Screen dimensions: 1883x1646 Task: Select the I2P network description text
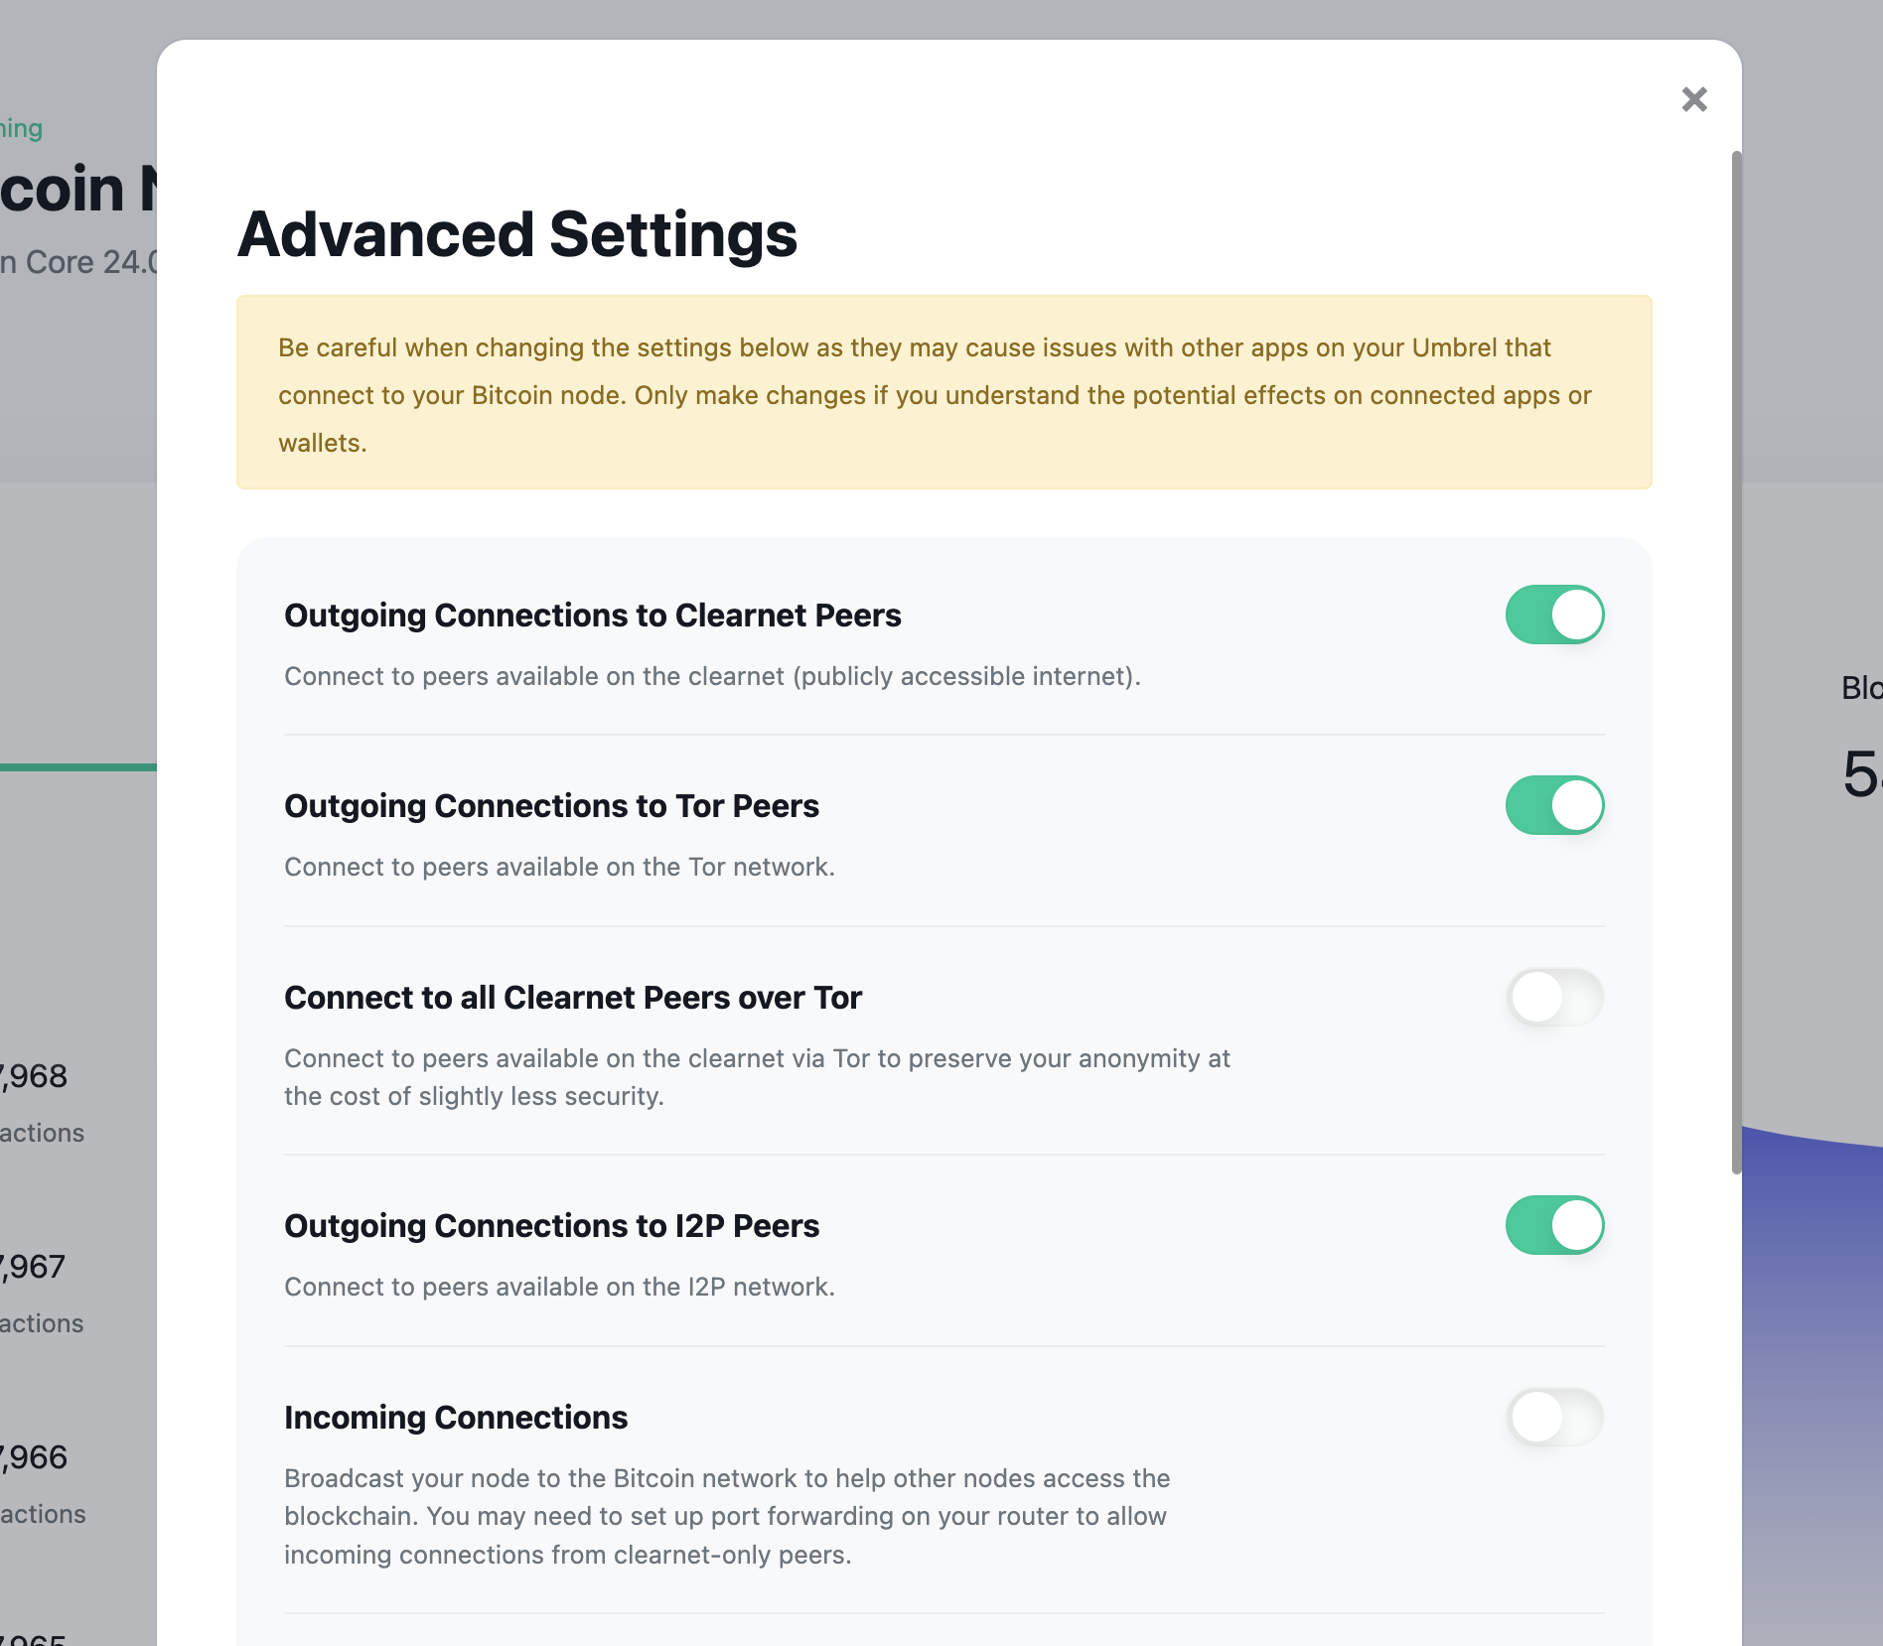559,1287
